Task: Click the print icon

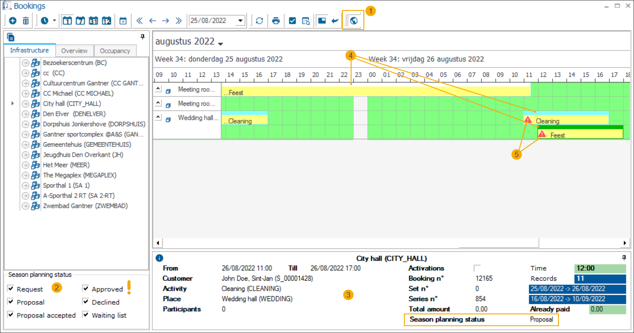Action: click(276, 21)
